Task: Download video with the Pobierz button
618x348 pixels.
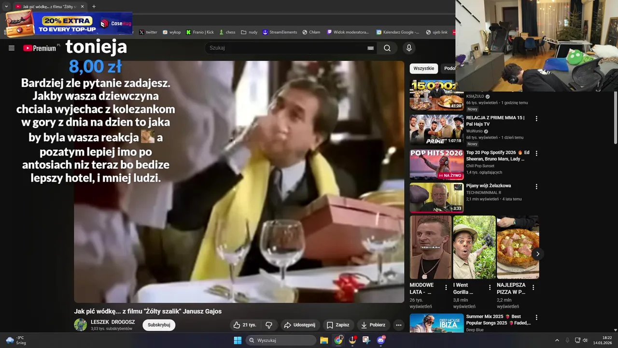Action: coord(373,325)
